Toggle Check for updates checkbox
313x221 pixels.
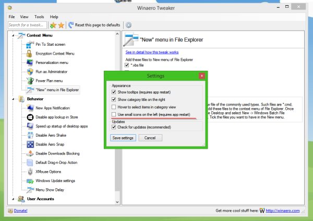click(x=114, y=127)
